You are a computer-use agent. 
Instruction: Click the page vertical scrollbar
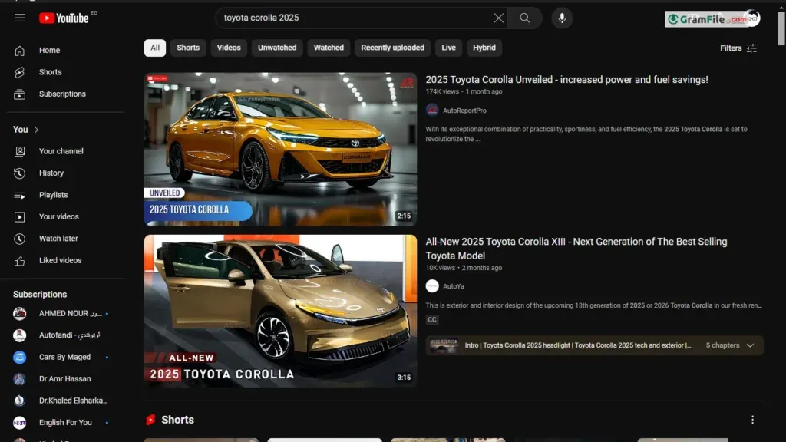point(781,28)
